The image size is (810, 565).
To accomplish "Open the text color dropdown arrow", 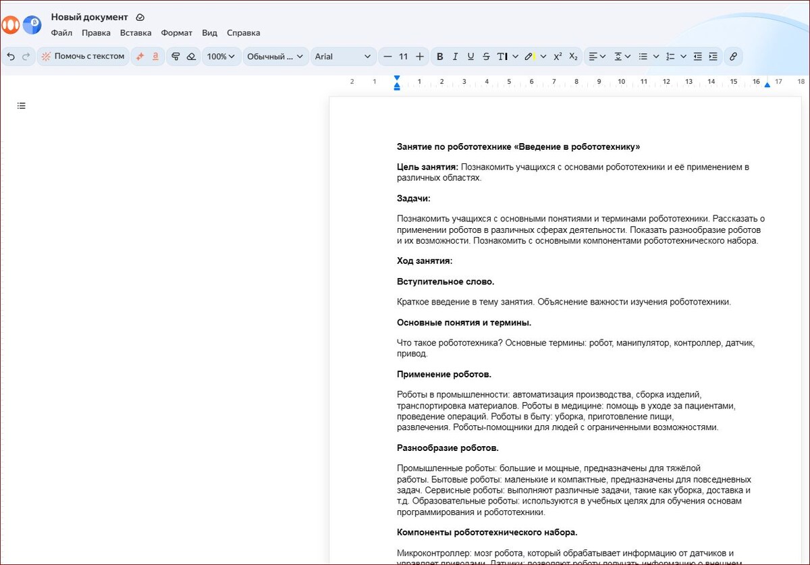I will pyautogui.click(x=516, y=57).
